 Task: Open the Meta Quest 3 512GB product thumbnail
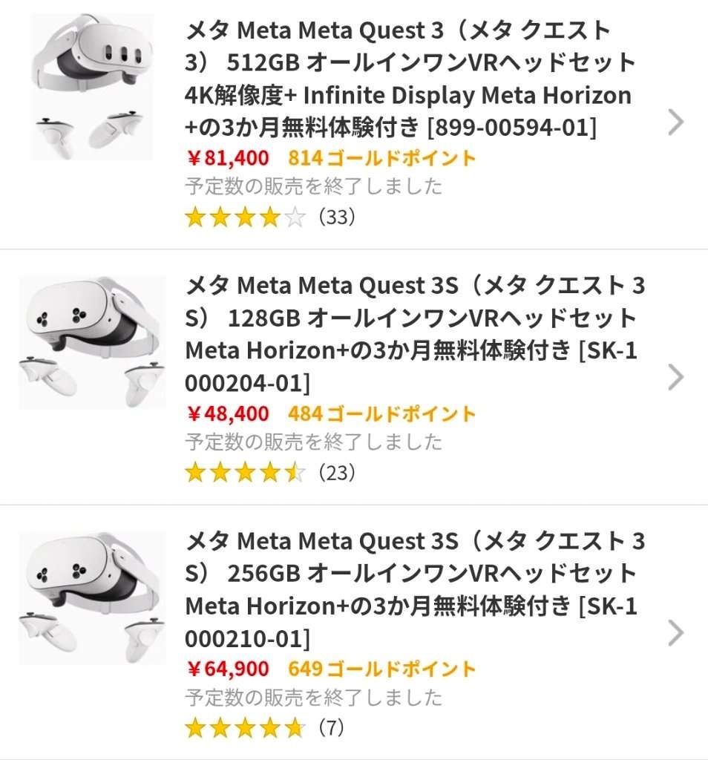92,87
